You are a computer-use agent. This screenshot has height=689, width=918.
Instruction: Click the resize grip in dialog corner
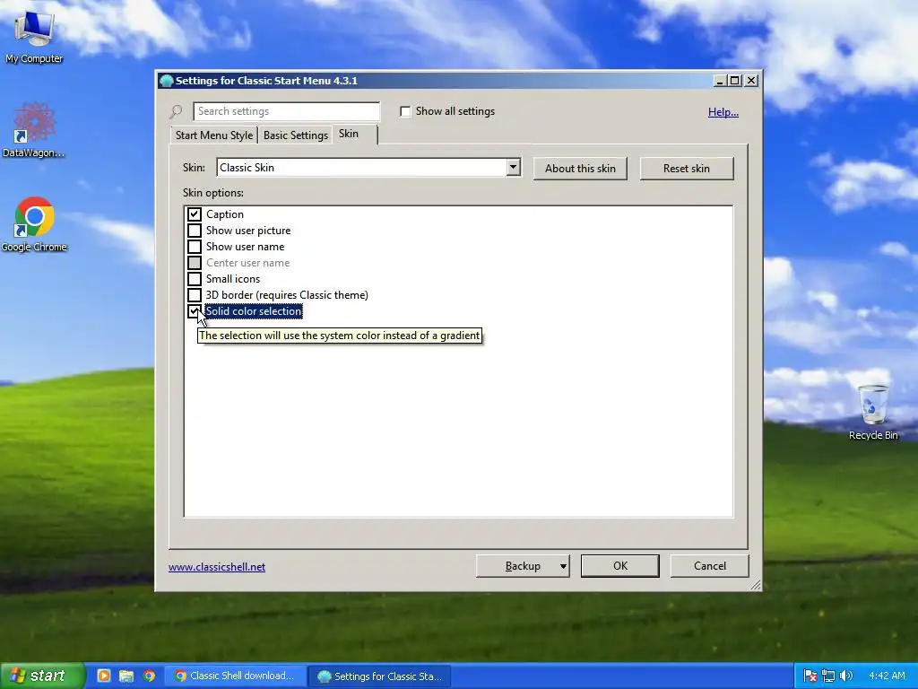pos(755,585)
